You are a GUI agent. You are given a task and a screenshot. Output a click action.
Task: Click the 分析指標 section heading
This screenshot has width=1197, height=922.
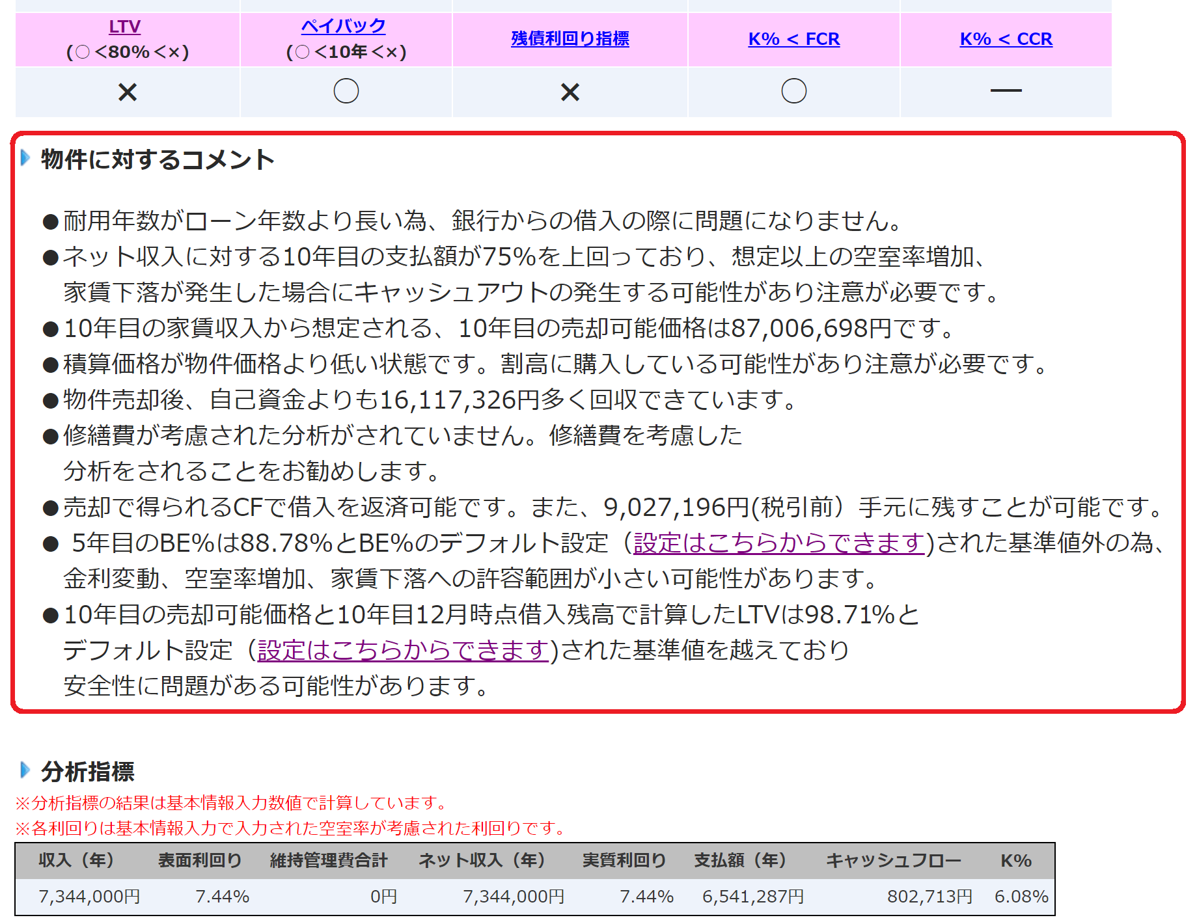click(x=88, y=772)
